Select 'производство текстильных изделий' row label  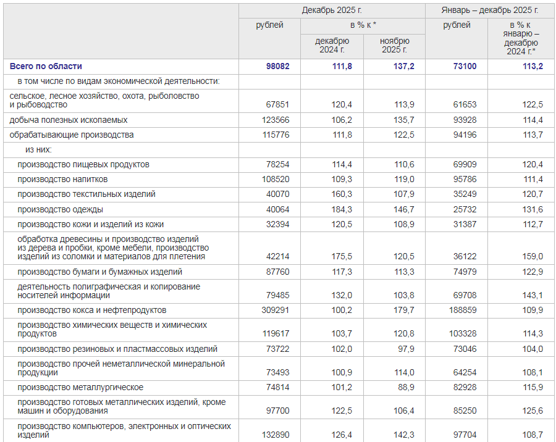(x=86, y=194)
